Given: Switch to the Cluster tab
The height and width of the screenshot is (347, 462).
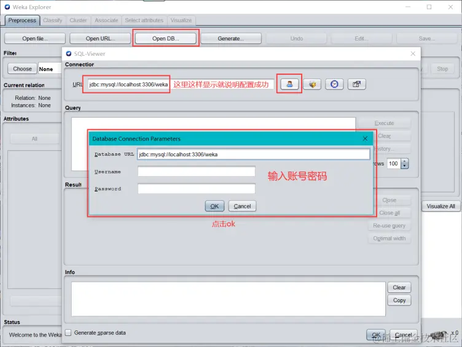Looking at the screenshot, I should pos(78,20).
